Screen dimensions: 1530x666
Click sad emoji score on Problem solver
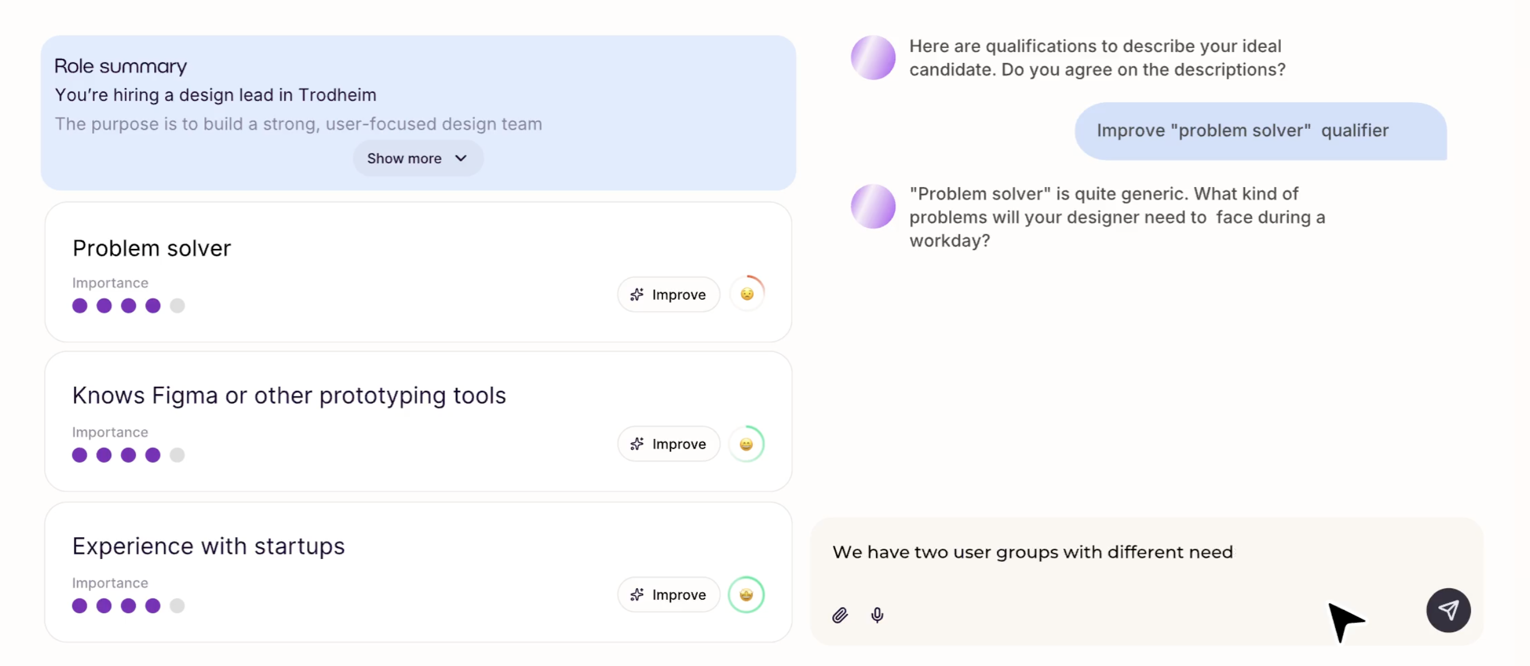click(x=746, y=294)
